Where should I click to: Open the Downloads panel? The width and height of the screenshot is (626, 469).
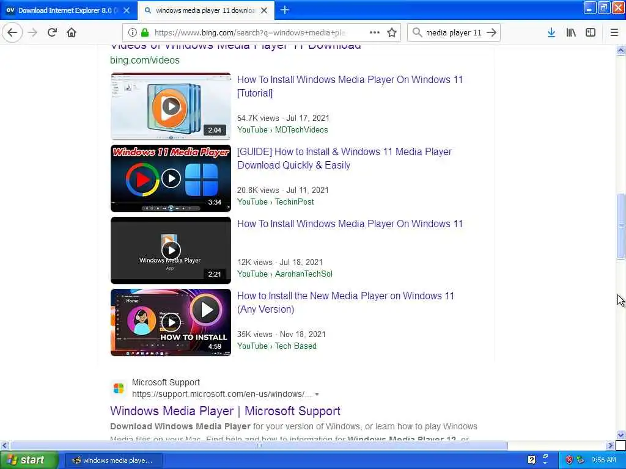(x=551, y=32)
